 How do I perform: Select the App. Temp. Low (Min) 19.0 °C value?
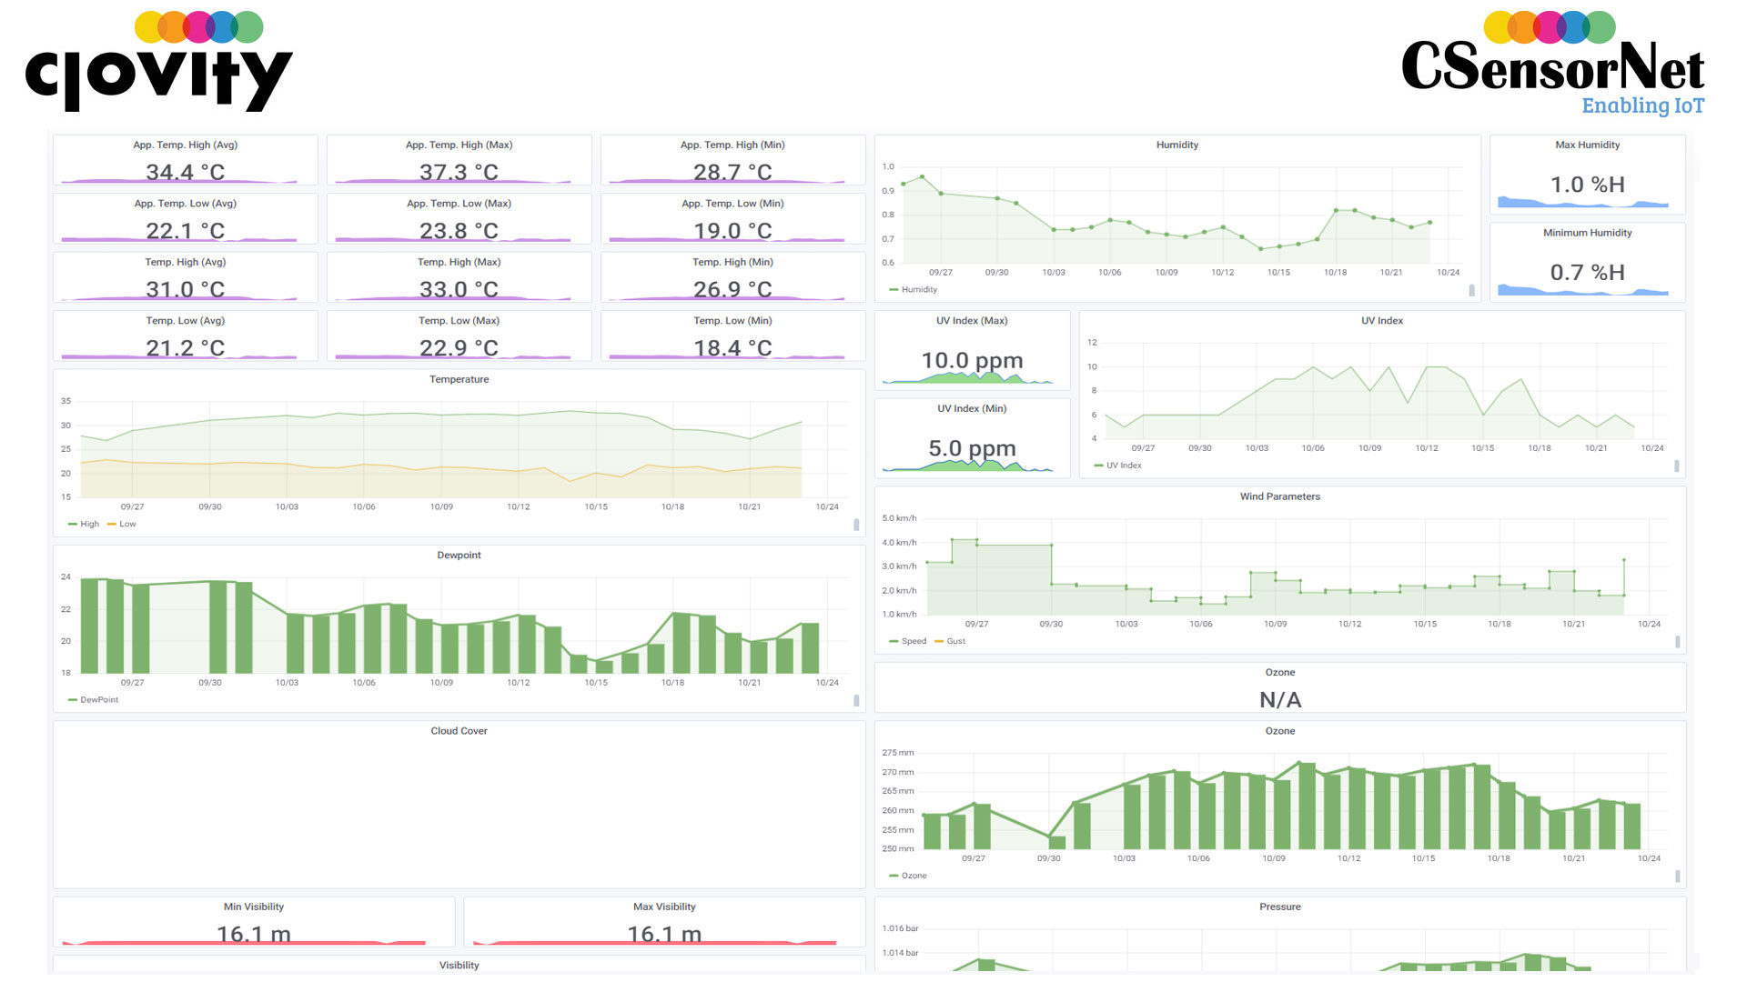point(733,231)
